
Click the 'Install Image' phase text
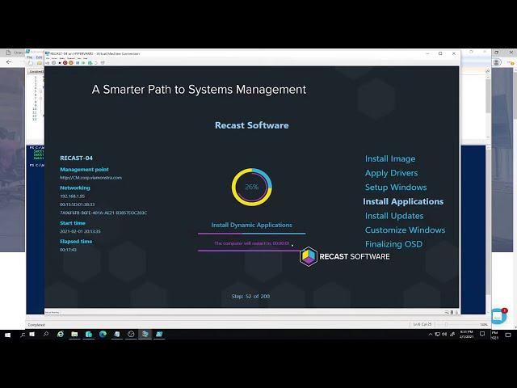(x=389, y=158)
